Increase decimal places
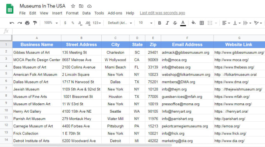The height and width of the screenshot is (147, 265). pyautogui.click(x=88, y=23)
